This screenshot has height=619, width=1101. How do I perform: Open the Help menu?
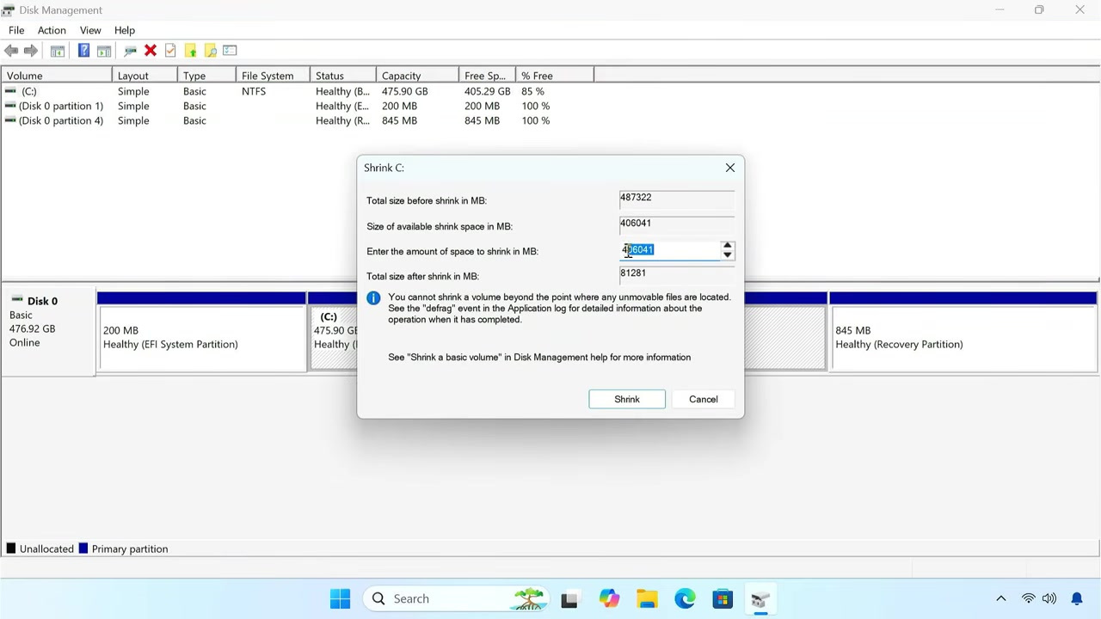pos(125,30)
